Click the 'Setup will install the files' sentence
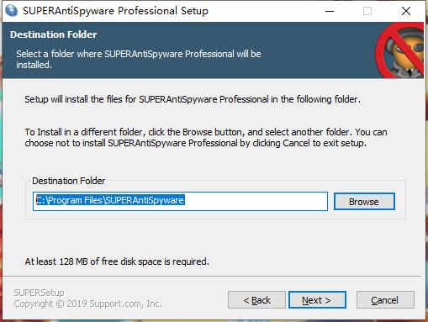Viewport: 428px width, 322px height. point(193,99)
